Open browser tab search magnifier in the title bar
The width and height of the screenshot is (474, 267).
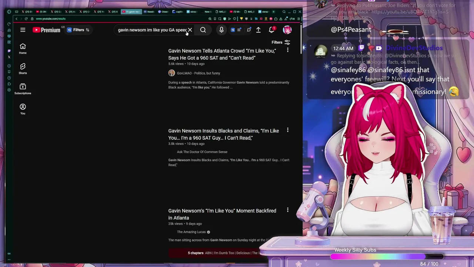(x=284, y=12)
